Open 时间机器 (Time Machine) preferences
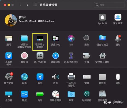Screen dimensions: 127x108 (x=87, y=94)
